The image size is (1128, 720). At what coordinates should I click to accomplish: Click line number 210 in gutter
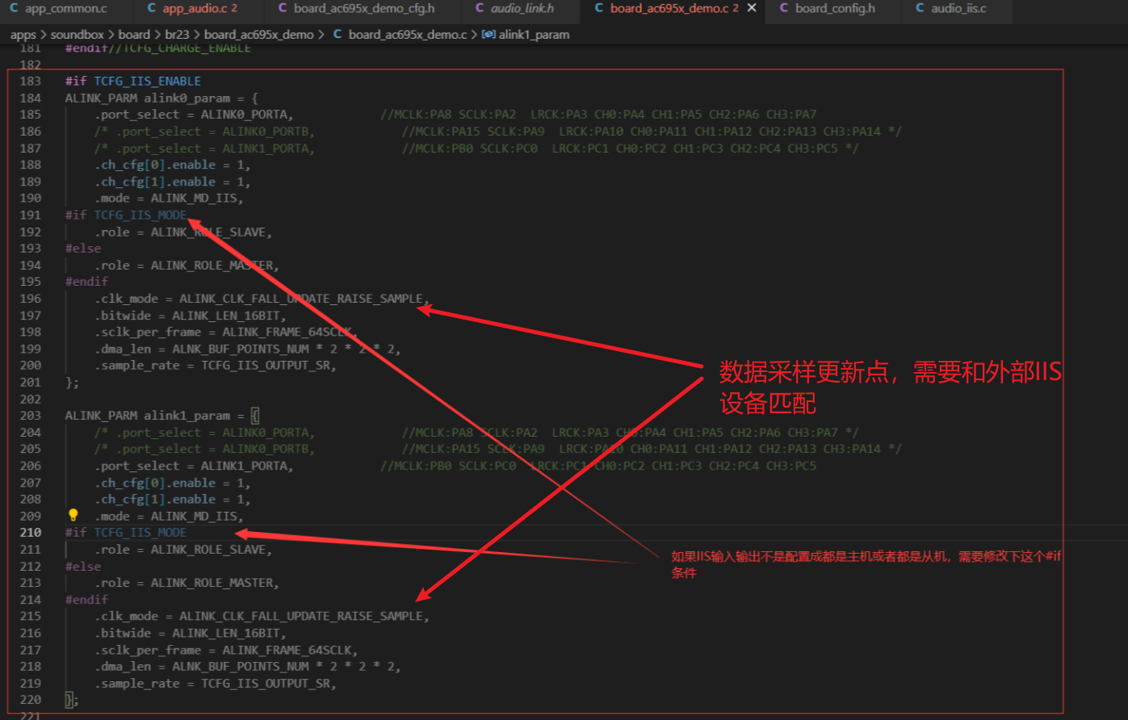tap(30, 532)
